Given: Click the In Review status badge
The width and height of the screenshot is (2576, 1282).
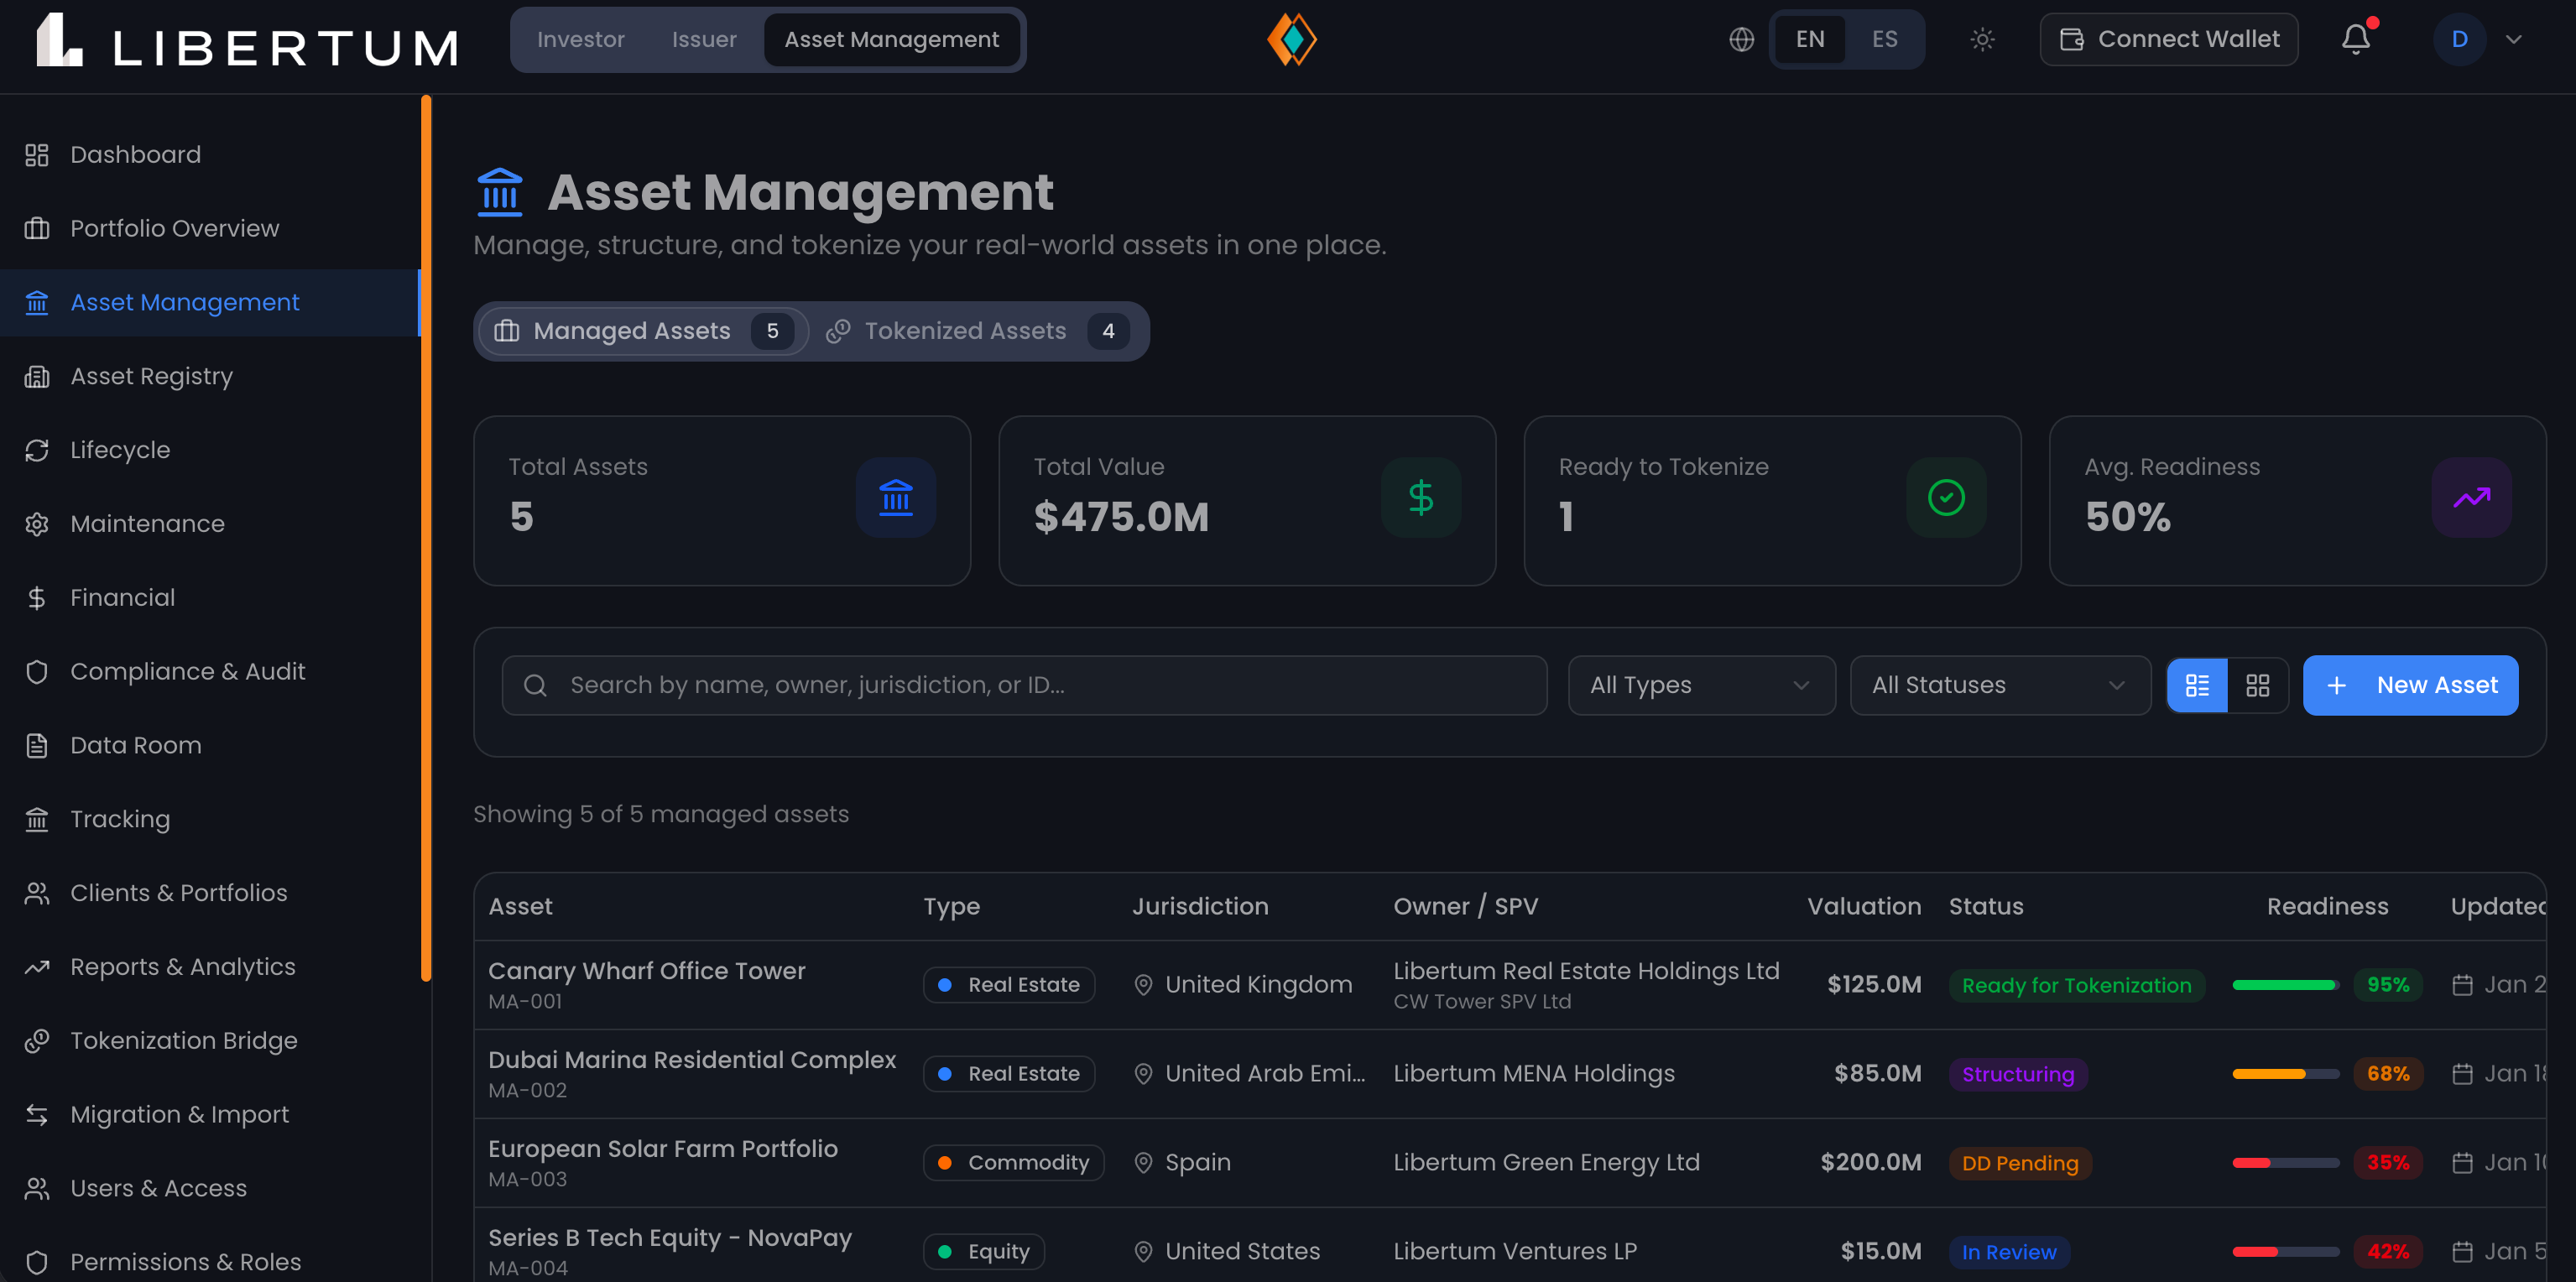Looking at the screenshot, I should coord(2009,1252).
